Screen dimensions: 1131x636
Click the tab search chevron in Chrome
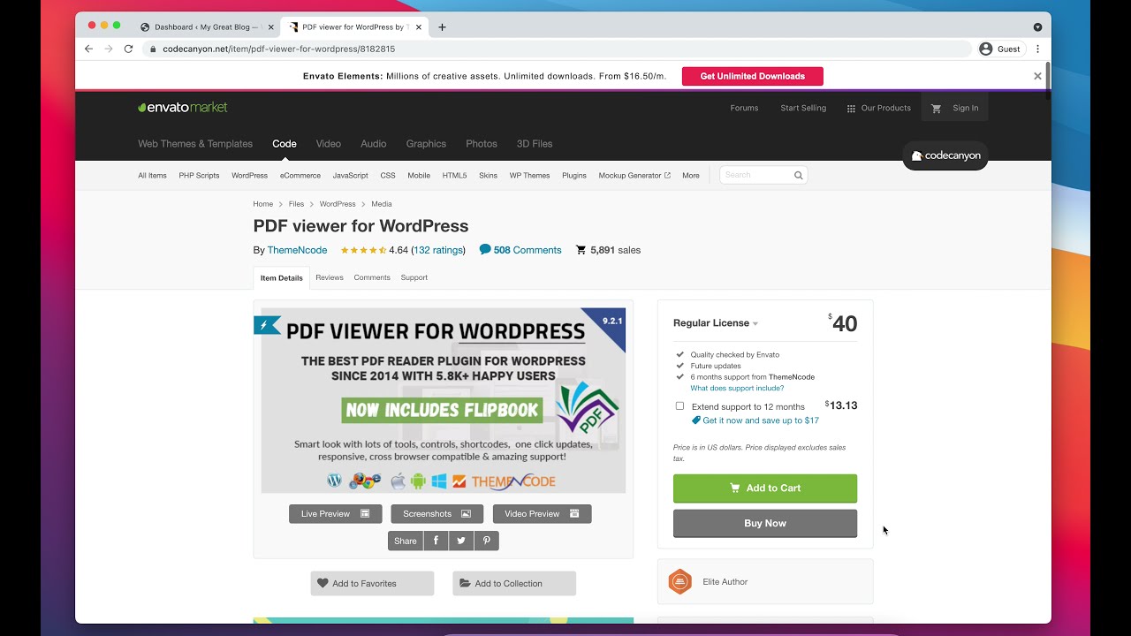click(x=1037, y=27)
